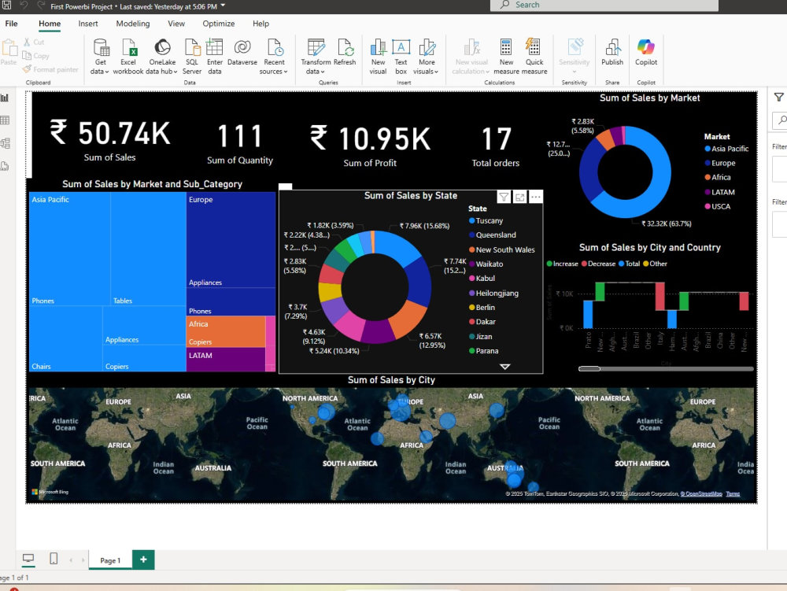
Task: Add a new page with plus button
Action: pos(143,560)
